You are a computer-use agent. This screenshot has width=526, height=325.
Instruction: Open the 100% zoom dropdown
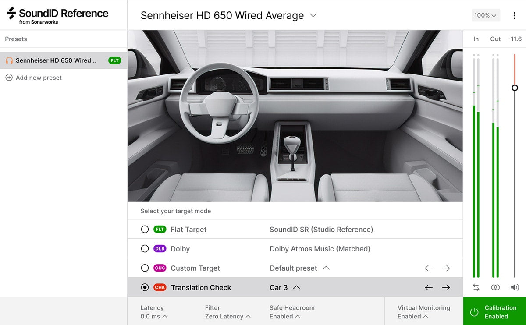point(485,15)
